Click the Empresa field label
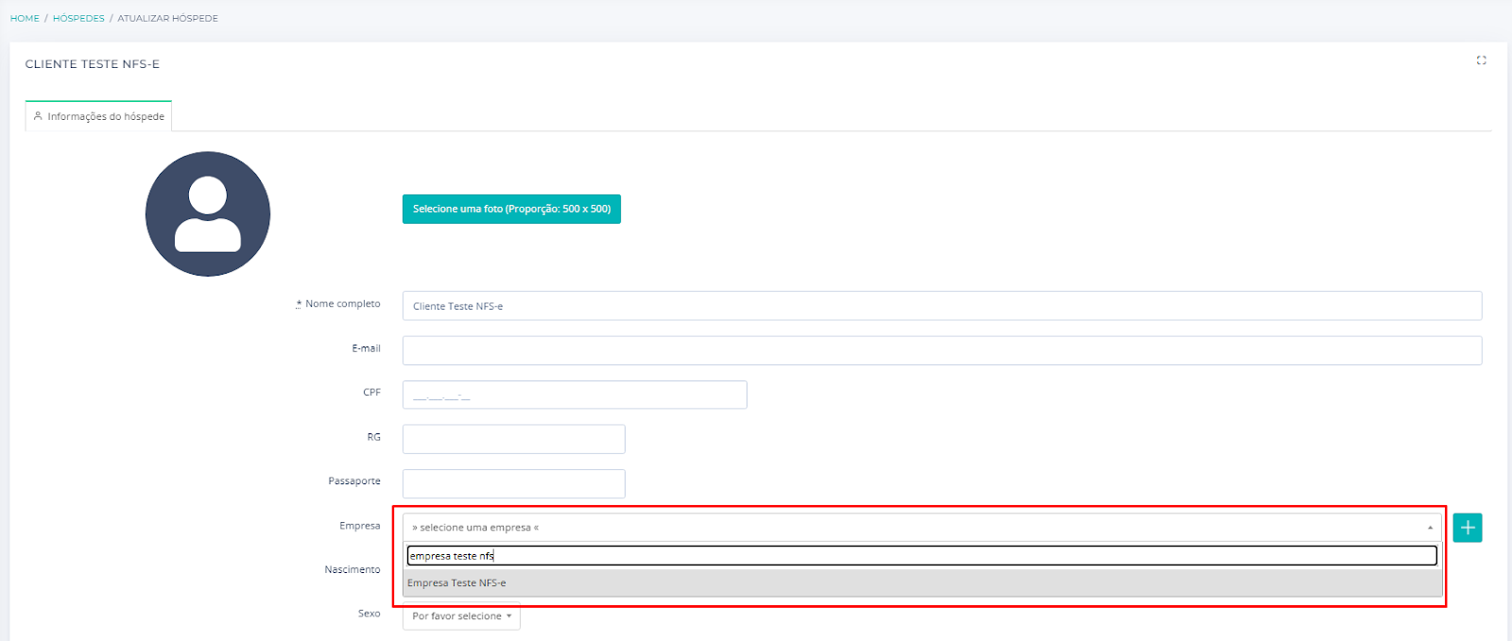Screen dimensions: 1512x641 tap(360, 526)
